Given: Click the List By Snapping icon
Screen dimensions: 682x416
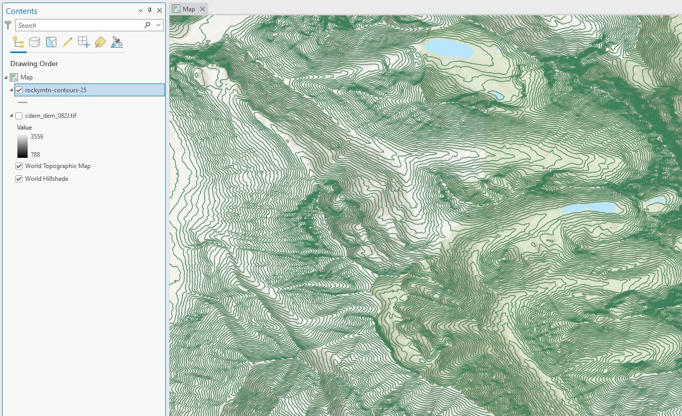Looking at the screenshot, I should click(83, 42).
